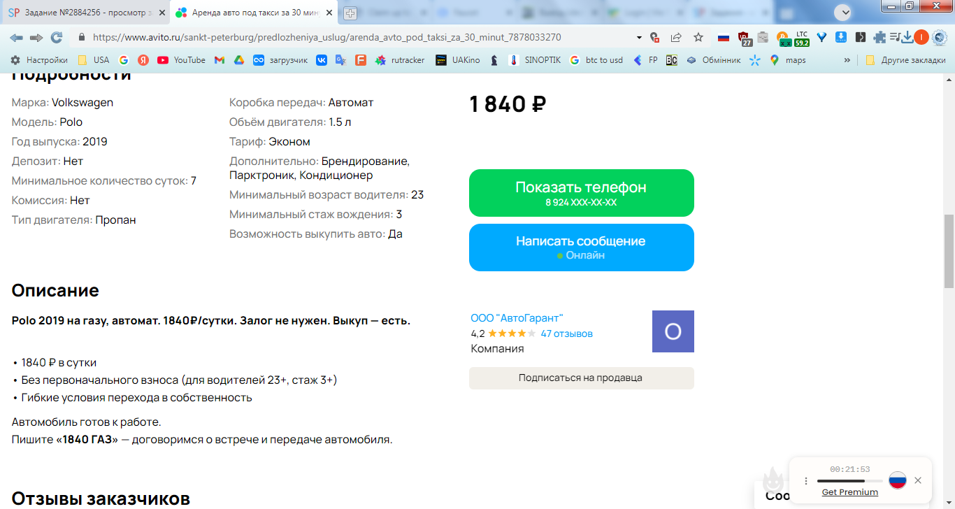Reload the Avito page
The image size is (955, 509).
pos(57,37)
